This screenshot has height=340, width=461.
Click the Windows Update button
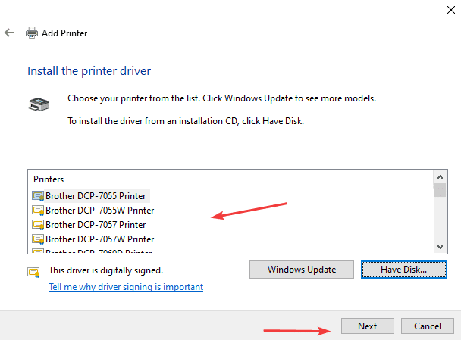point(301,269)
